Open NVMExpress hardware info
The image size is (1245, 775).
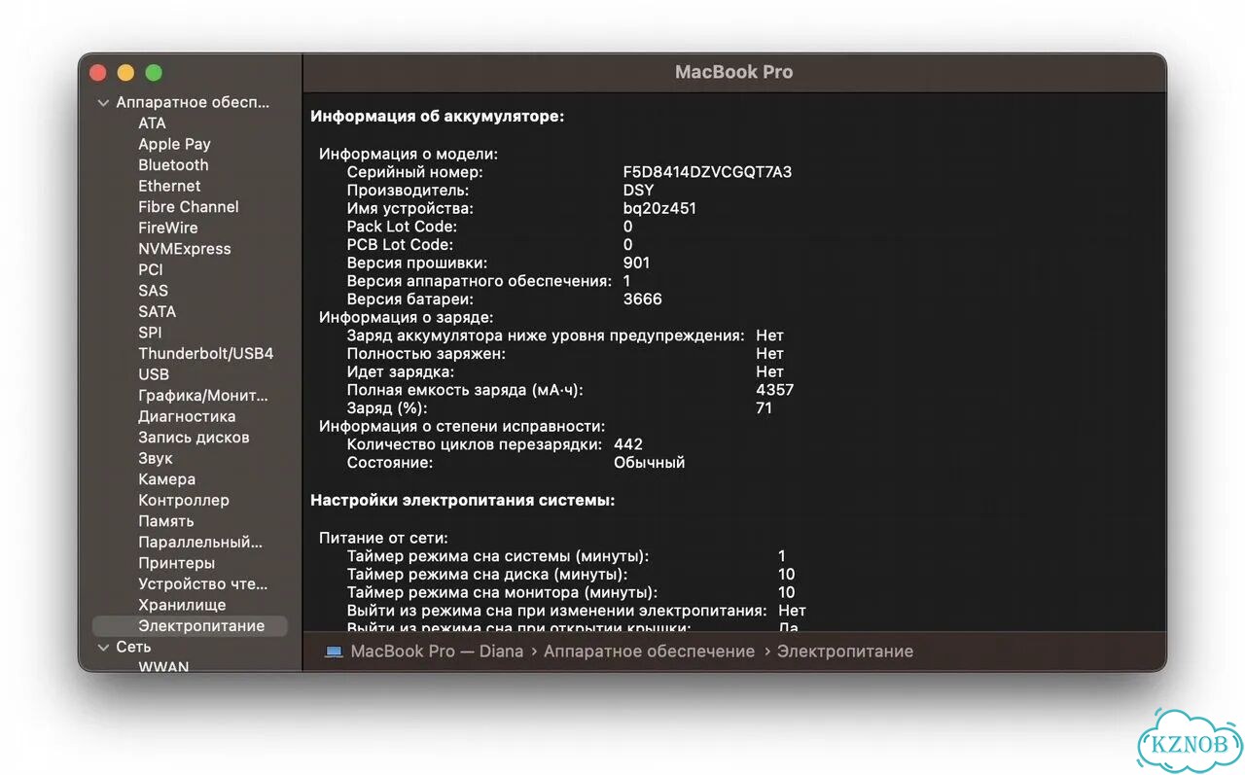185,249
